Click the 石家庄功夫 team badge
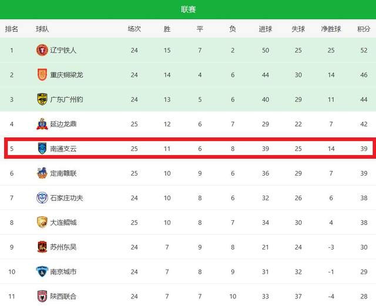 [42, 198]
